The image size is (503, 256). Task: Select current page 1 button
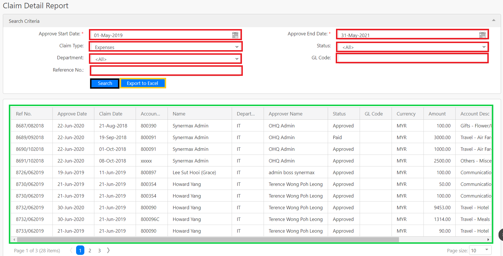(x=80, y=250)
